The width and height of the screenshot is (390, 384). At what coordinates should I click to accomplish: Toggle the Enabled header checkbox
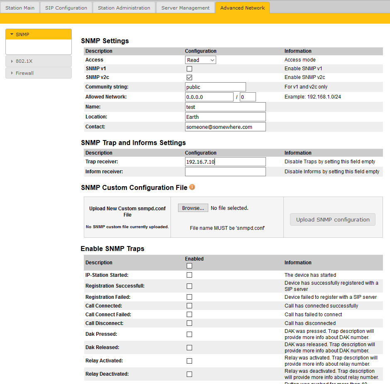[x=189, y=266]
